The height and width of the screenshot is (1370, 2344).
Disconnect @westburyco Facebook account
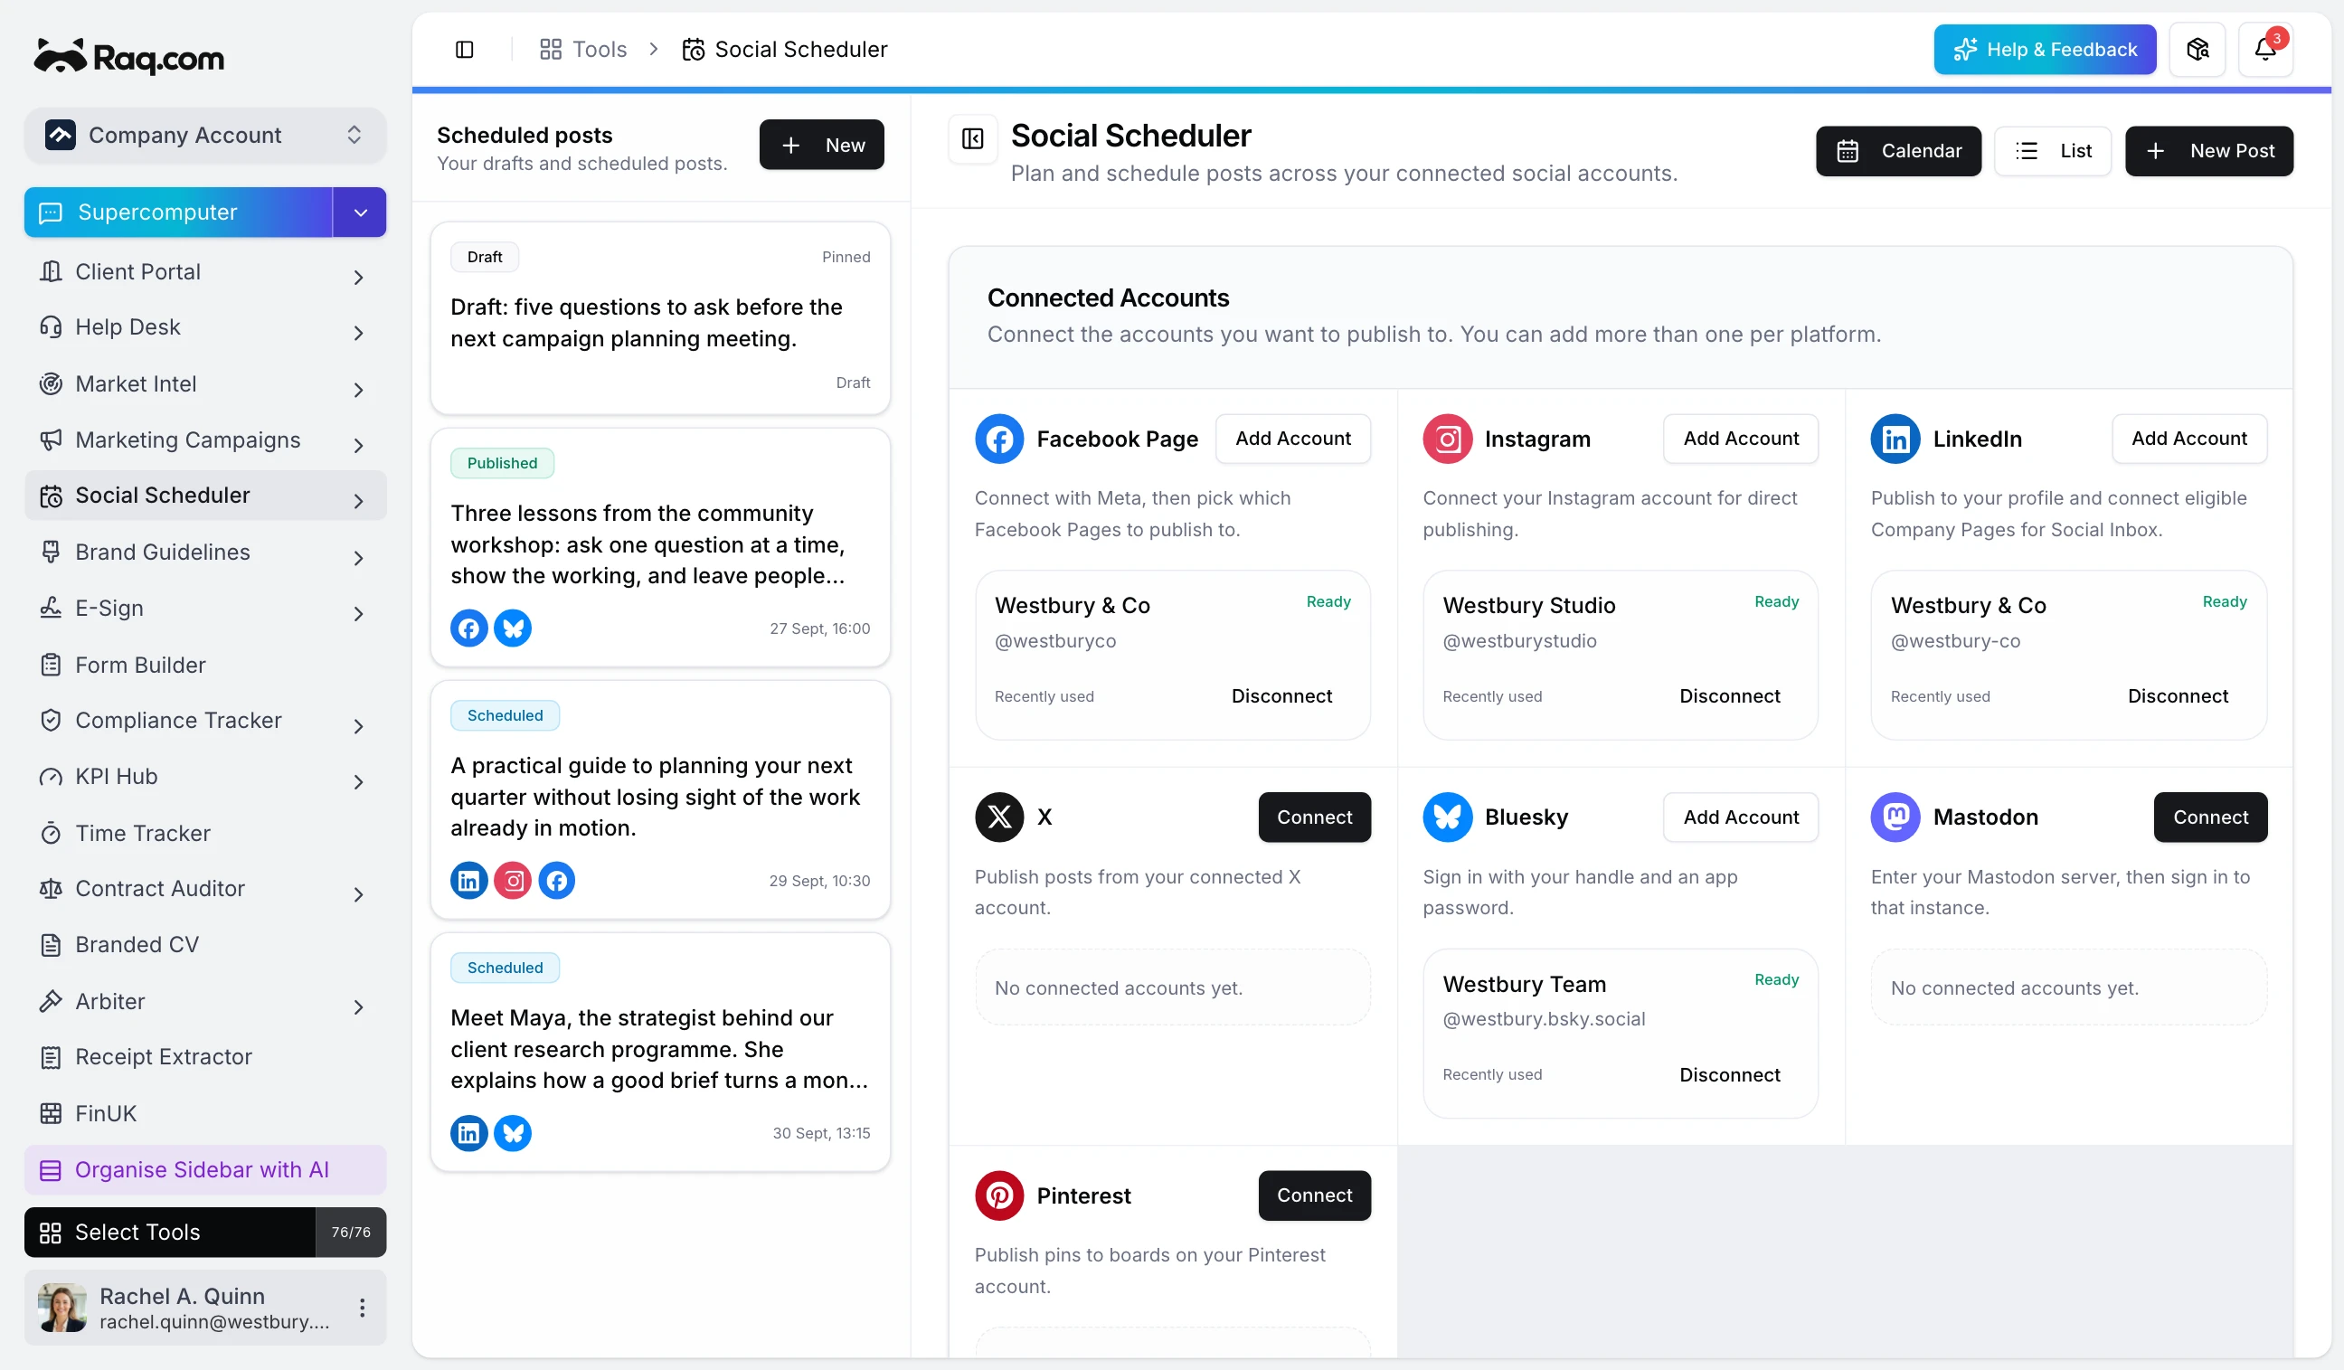1281,695
